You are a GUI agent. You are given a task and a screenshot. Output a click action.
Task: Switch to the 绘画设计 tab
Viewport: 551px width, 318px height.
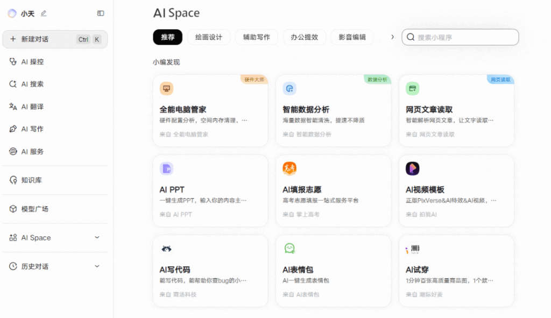pyautogui.click(x=209, y=37)
